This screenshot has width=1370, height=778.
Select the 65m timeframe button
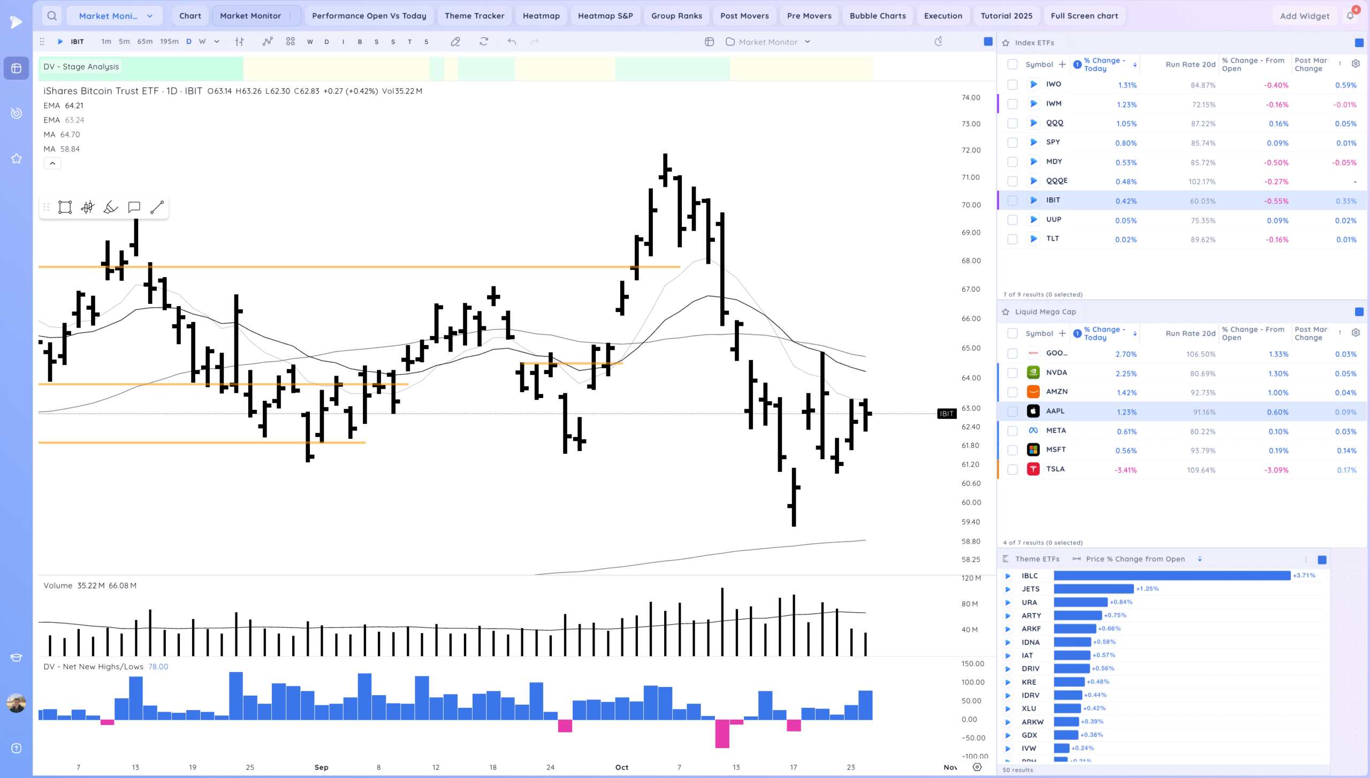[x=144, y=42]
